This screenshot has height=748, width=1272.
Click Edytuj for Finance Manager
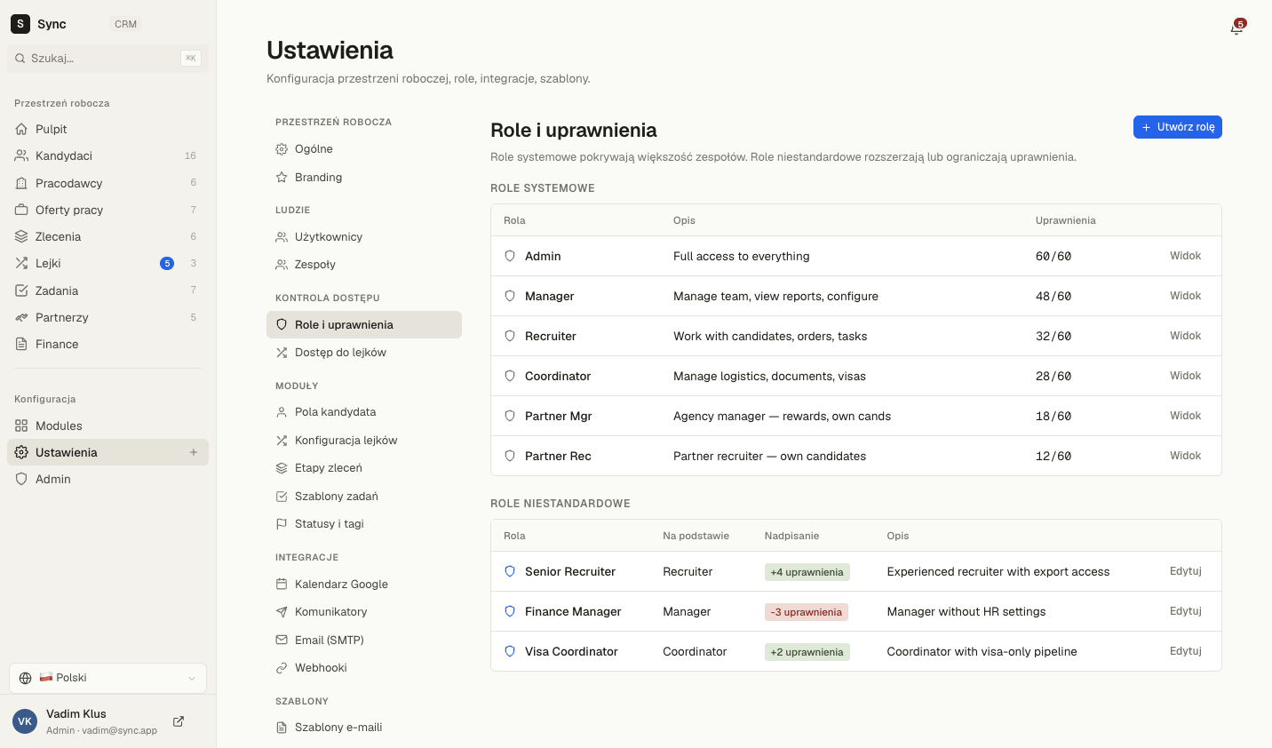(1186, 611)
